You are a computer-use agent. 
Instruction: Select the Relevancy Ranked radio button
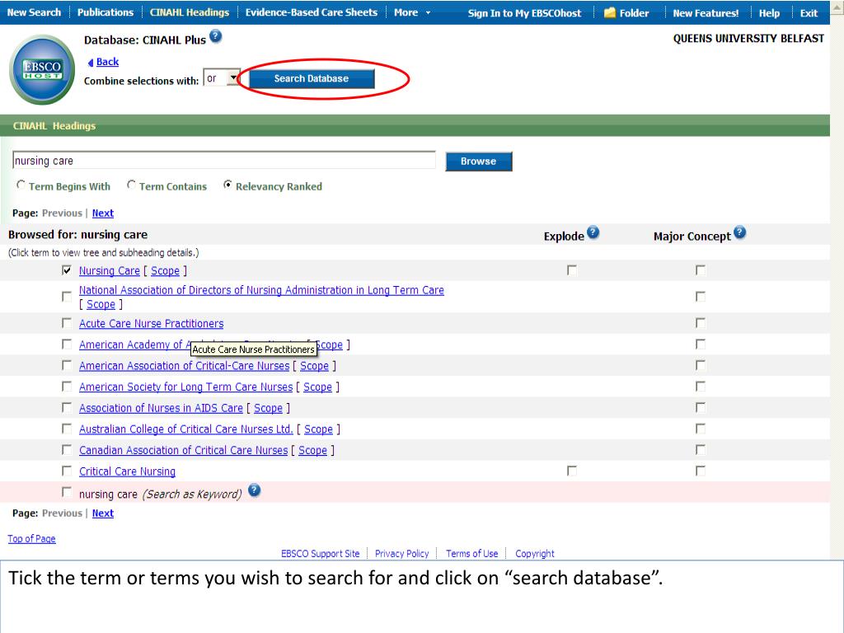[x=227, y=185]
